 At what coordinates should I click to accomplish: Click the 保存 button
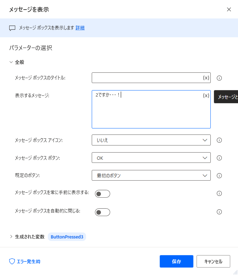pos(176,261)
